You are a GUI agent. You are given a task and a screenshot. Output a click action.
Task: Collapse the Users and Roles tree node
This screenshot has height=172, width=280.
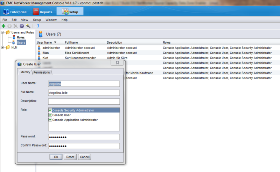point(3,32)
